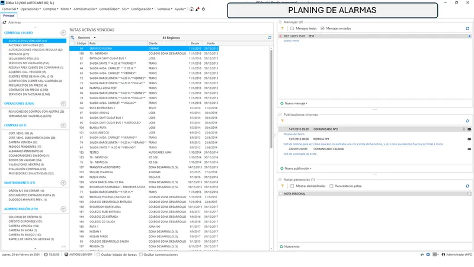The image size is (474, 267).
Task: Toggle Mensajes leídos checkbox
Action: 292,28
